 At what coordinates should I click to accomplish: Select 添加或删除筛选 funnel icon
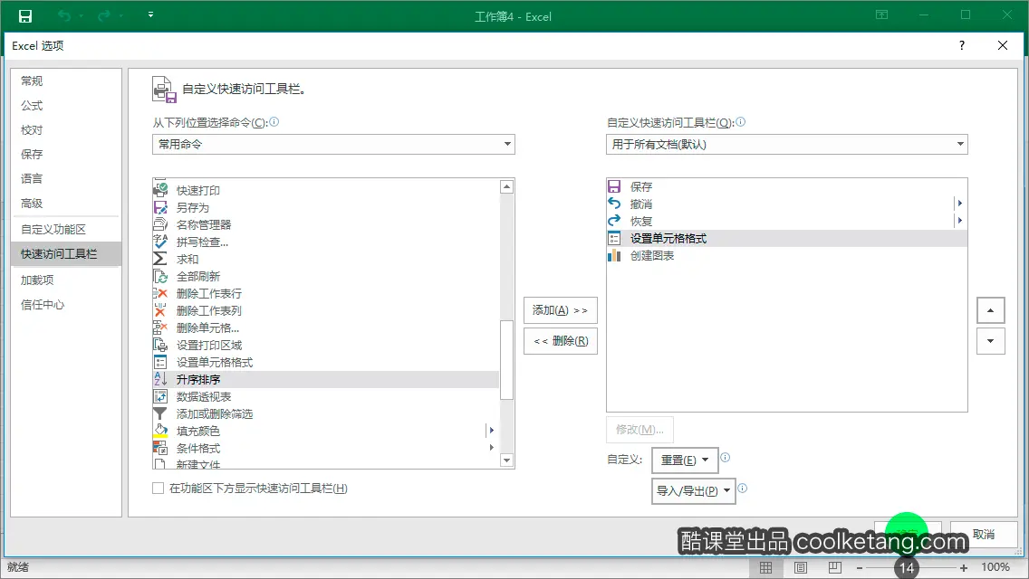[x=160, y=413]
